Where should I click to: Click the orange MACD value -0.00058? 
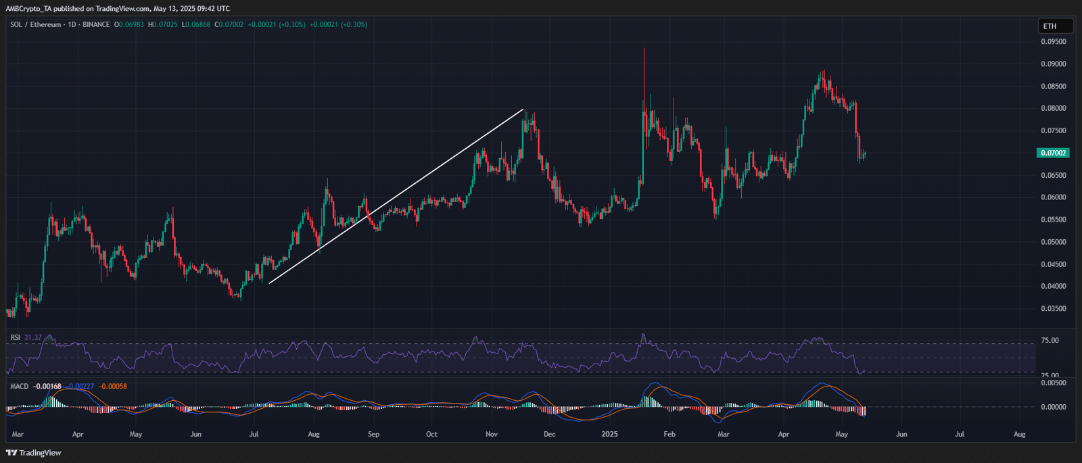point(113,387)
